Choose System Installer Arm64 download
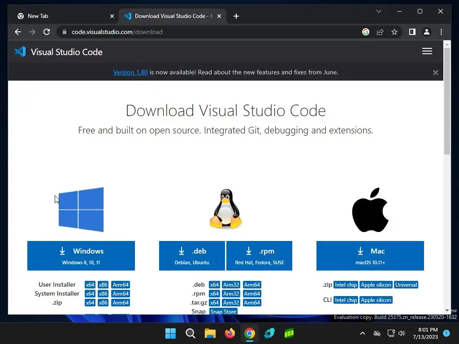 click(121, 294)
